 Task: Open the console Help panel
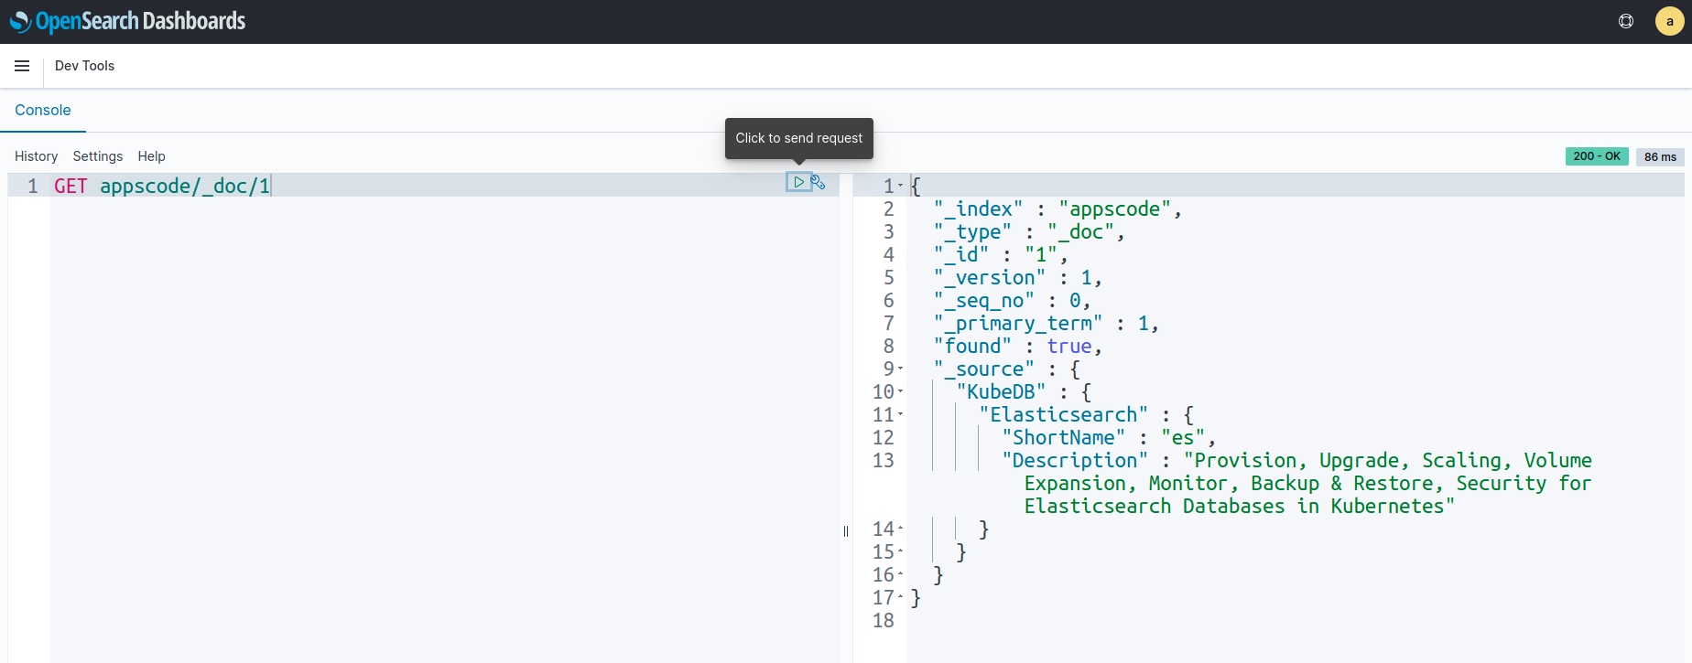pyautogui.click(x=151, y=156)
